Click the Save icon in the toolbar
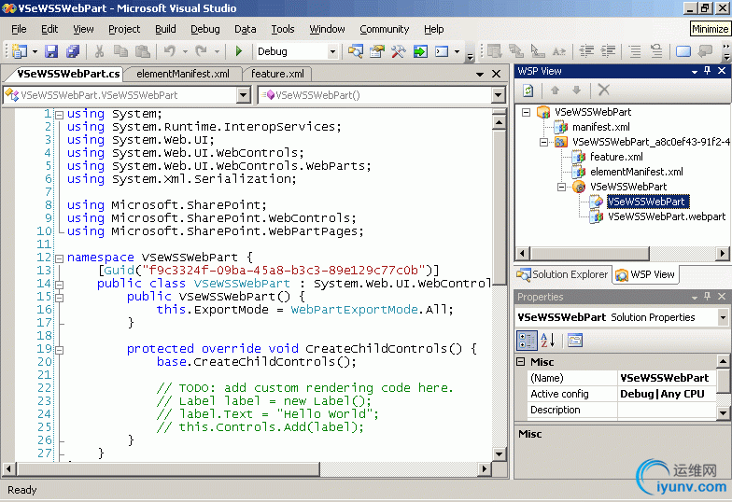Image resolution: width=732 pixels, height=502 pixels. [x=50, y=51]
